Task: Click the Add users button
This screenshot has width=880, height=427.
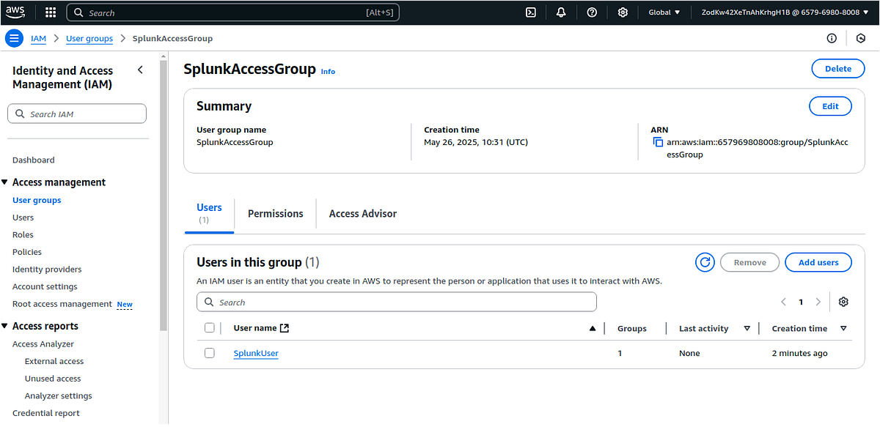Action: pyautogui.click(x=818, y=261)
